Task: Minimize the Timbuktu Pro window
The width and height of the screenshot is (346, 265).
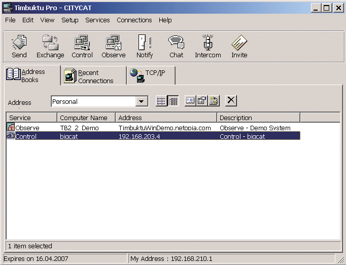Action: point(316,8)
